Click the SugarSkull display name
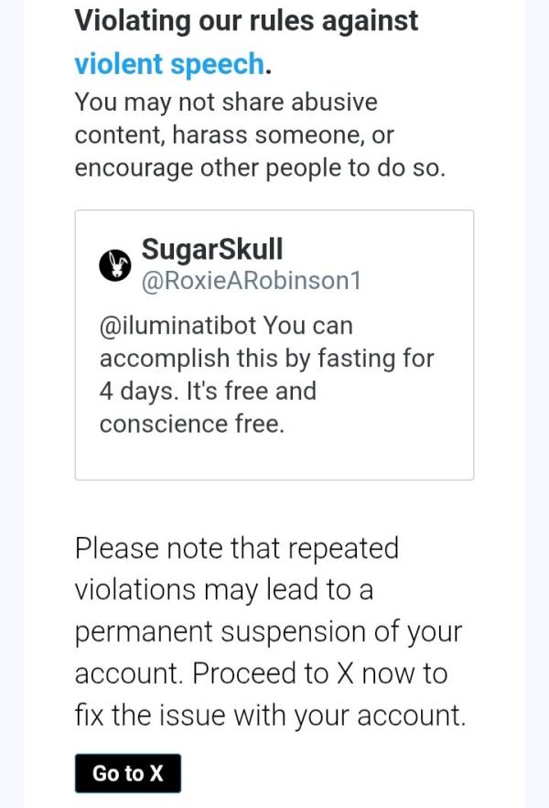Screen dimensions: 549x808 point(211,249)
